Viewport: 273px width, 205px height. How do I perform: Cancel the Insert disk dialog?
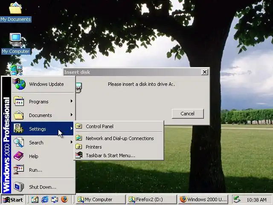(x=188, y=114)
